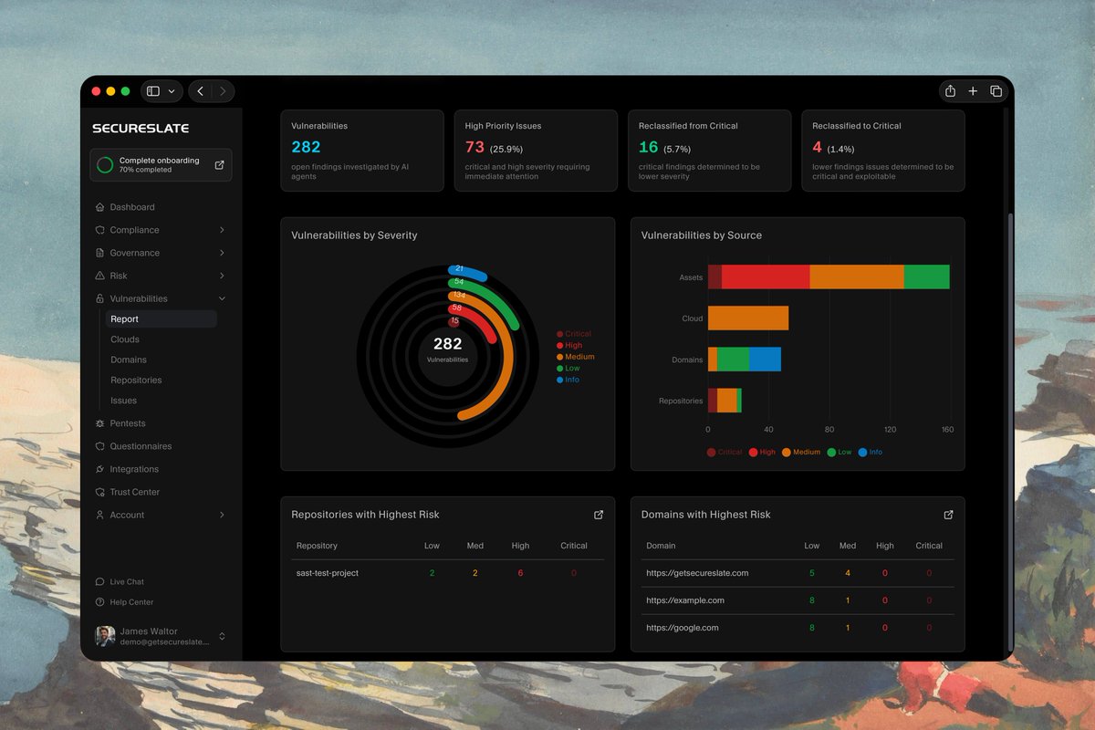Open the Domains submenu item
The image size is (1095, 730).
coord(129,360)
